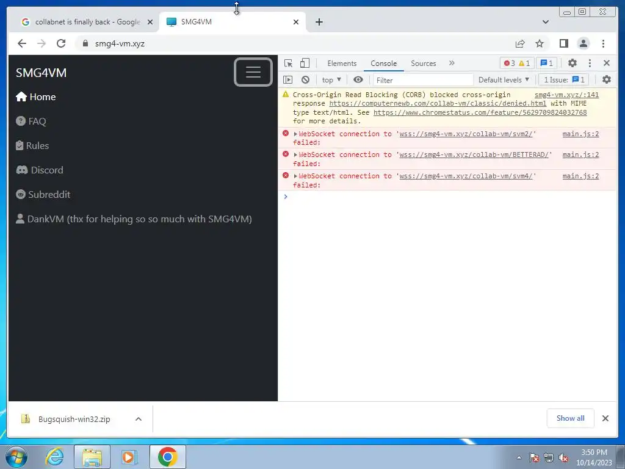Show the console sidebar
The image size is (625, 469).
(288, 80)
